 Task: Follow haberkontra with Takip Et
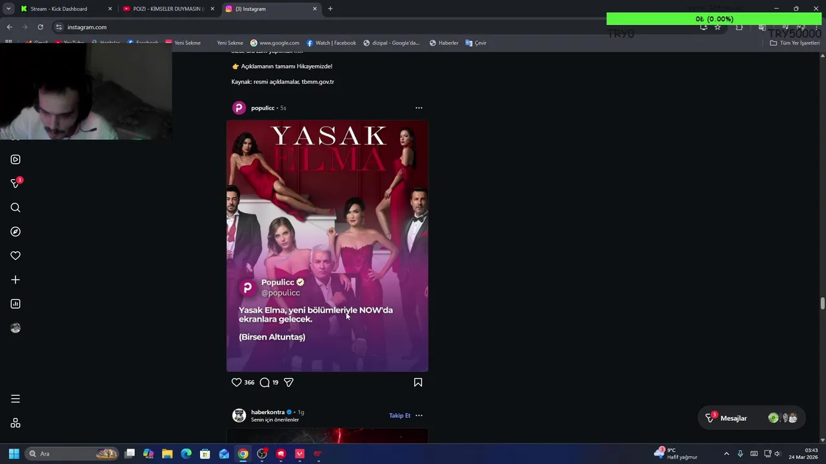coord(399,416)
